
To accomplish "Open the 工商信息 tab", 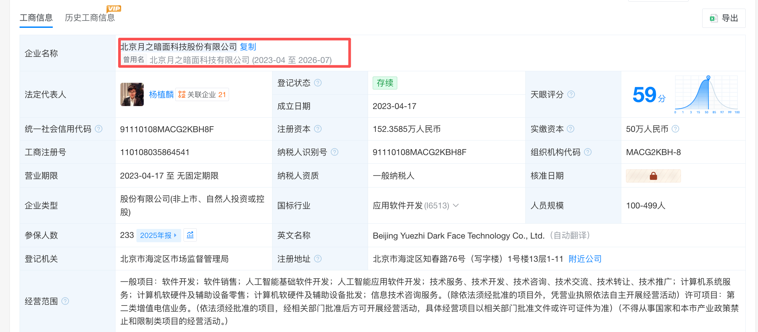I will (36, 18).
